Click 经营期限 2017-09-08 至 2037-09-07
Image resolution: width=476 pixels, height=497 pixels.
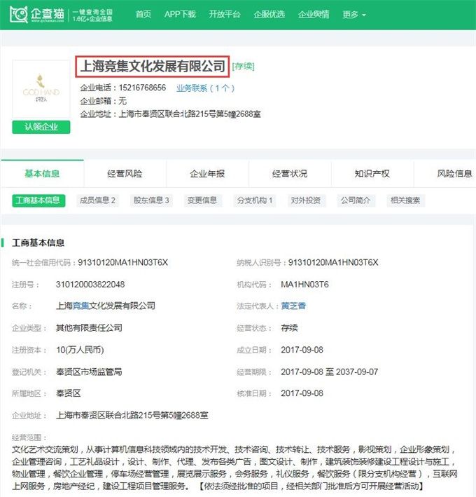point(330,372)
